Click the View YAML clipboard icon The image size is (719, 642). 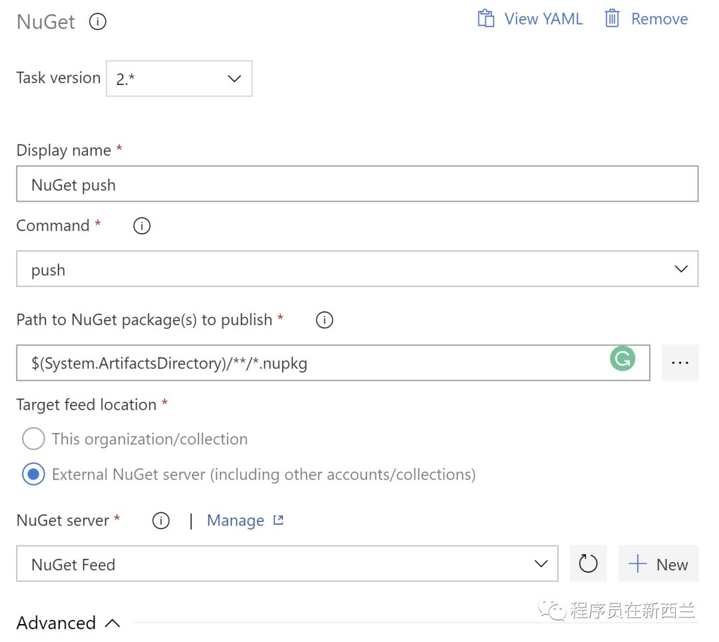pyautogui.click(x=485, y=19)
